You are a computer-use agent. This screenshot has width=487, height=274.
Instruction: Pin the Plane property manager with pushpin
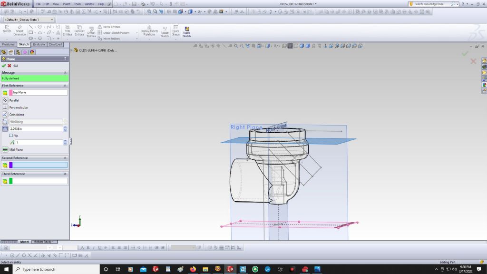16,66
